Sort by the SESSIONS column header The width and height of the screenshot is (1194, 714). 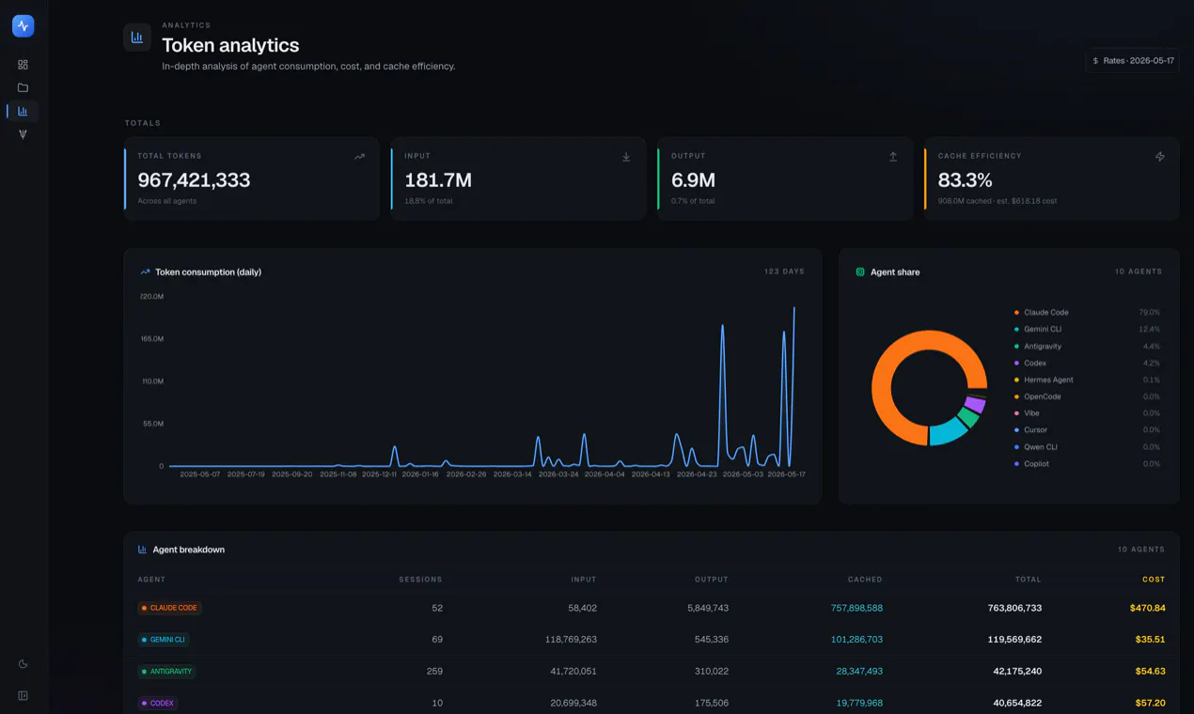click(x=420, y=580)
